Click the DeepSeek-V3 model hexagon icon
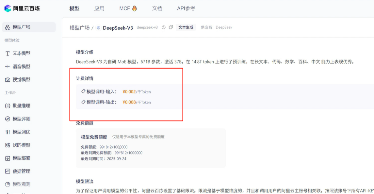Screen dimensions: 374x194 click(99, 28)
